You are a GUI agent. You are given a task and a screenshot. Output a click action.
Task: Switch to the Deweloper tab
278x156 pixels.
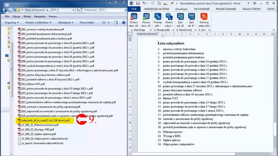[x=181, y=9]
